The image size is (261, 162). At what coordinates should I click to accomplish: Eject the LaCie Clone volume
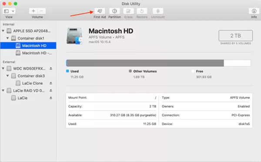(x=51, y=83)
